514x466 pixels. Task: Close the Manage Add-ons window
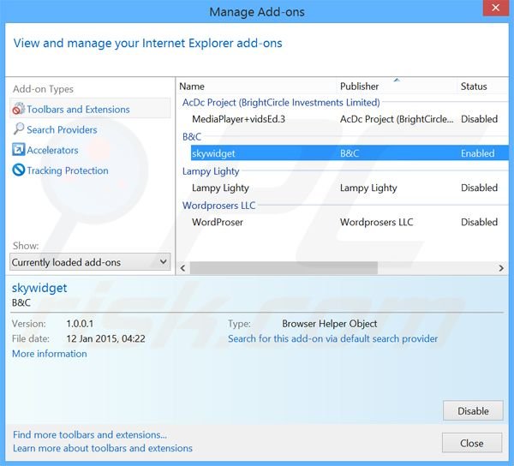[495, 8]
